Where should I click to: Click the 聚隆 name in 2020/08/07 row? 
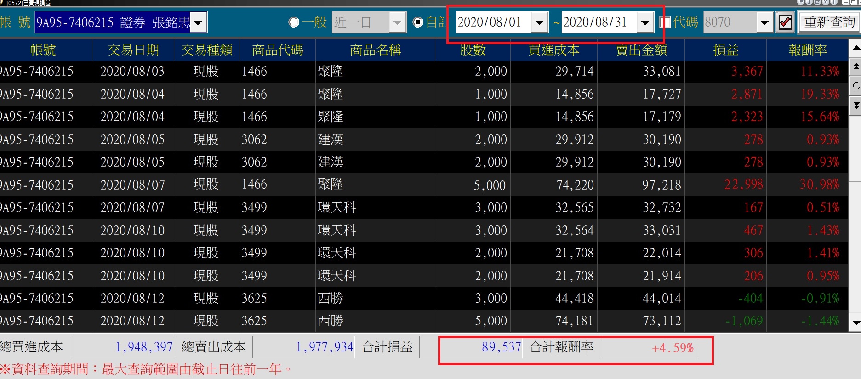(x=331, y=184)
